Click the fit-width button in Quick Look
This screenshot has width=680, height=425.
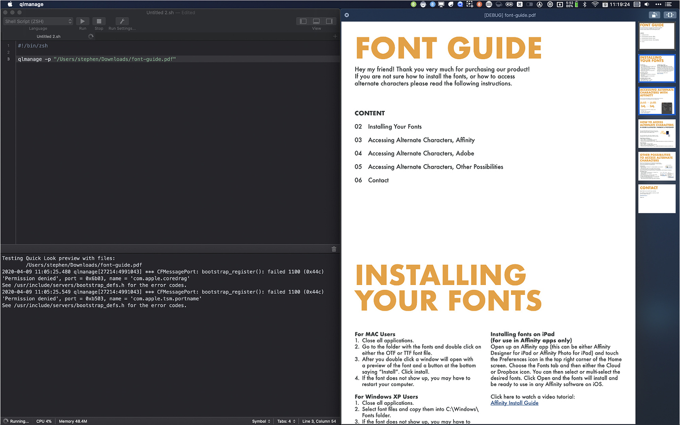(670, 15)
